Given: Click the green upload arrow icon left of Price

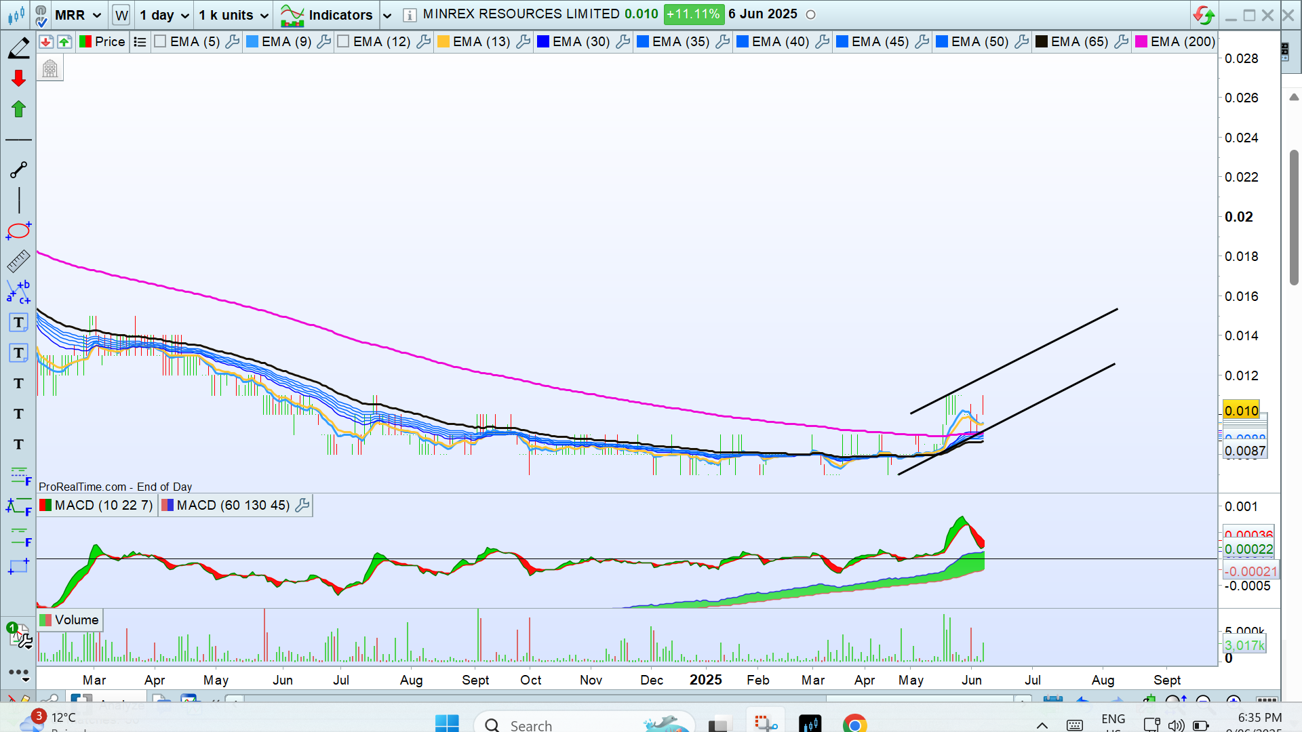Looking at the screenshot, I should pos(64,42).
